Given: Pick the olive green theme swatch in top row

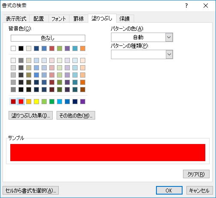Looking at the screenshot, I should [60, 48].
